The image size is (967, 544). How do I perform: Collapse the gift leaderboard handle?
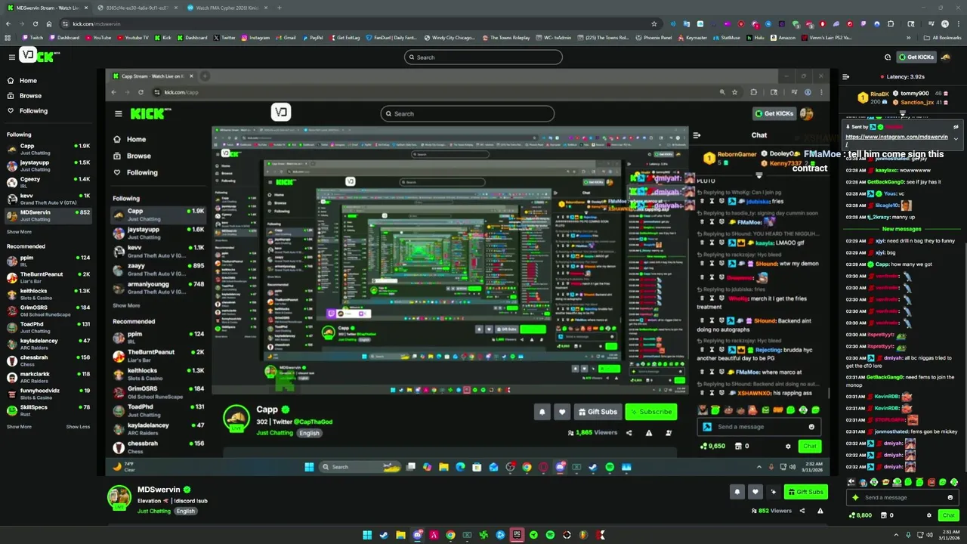tap(903, 113)
